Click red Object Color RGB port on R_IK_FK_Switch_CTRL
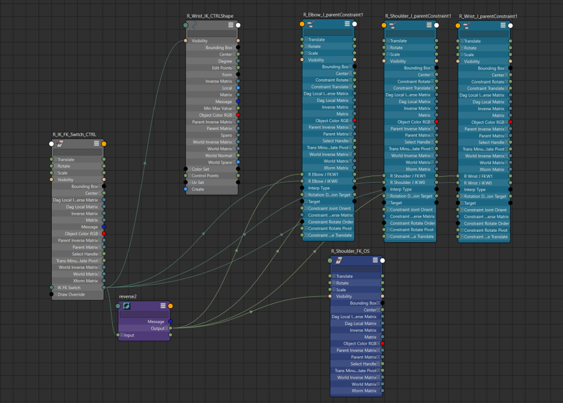The width and height of the screenshot is (563, 403). [x=103, y=233]
